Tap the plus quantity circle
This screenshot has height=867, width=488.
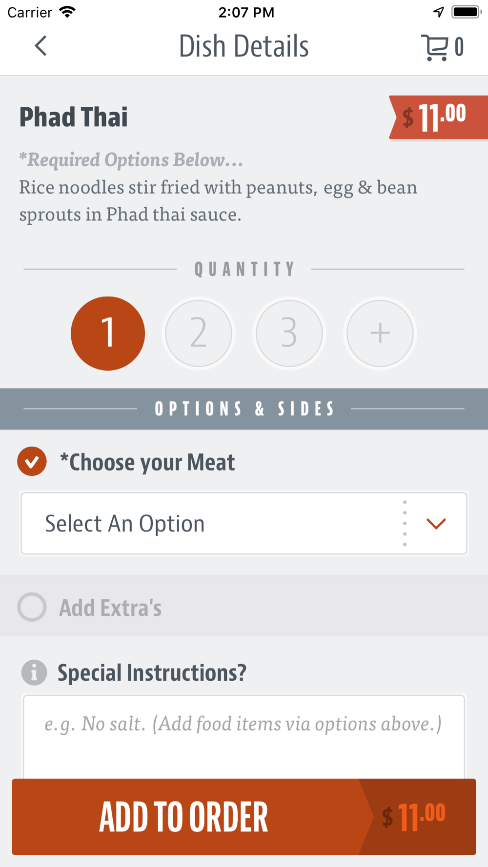coord(380,334)
